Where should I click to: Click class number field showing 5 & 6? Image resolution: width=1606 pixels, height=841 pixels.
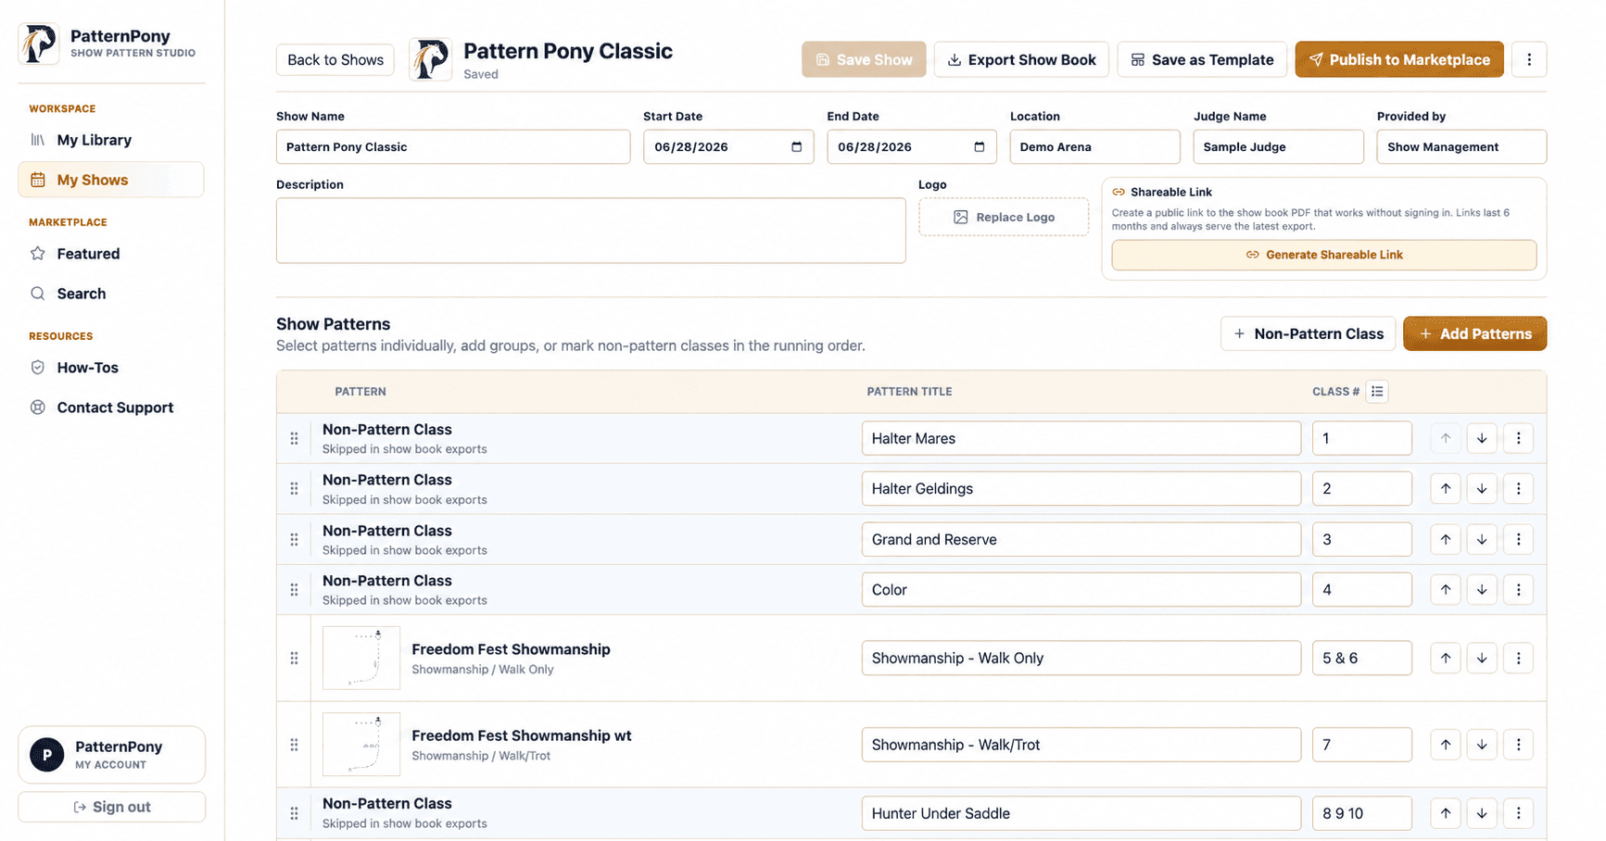1361,659
